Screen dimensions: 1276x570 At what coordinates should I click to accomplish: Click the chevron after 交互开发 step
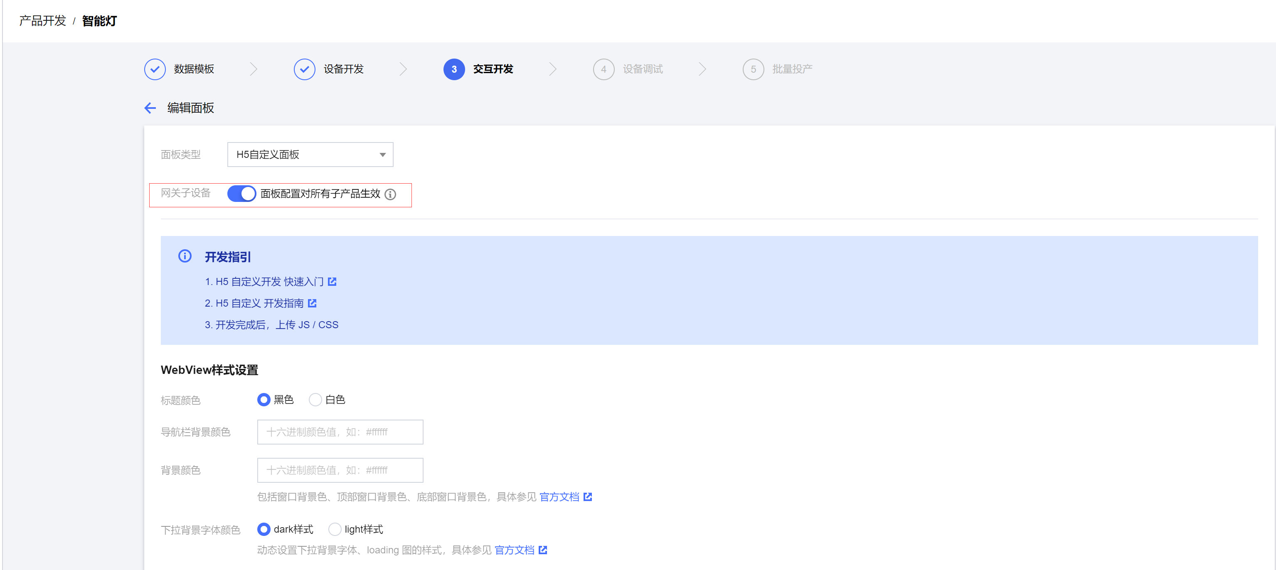coord(553,69)
